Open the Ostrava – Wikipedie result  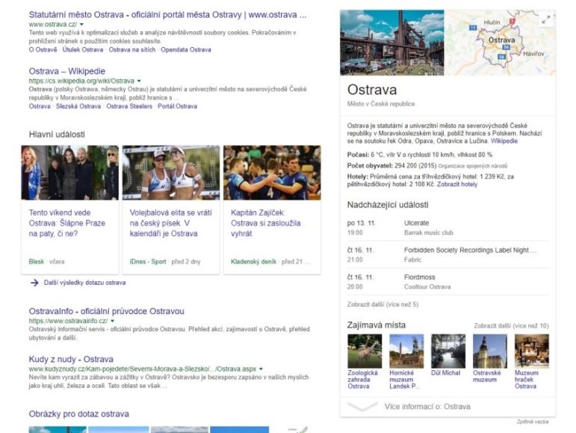[67, 71]
